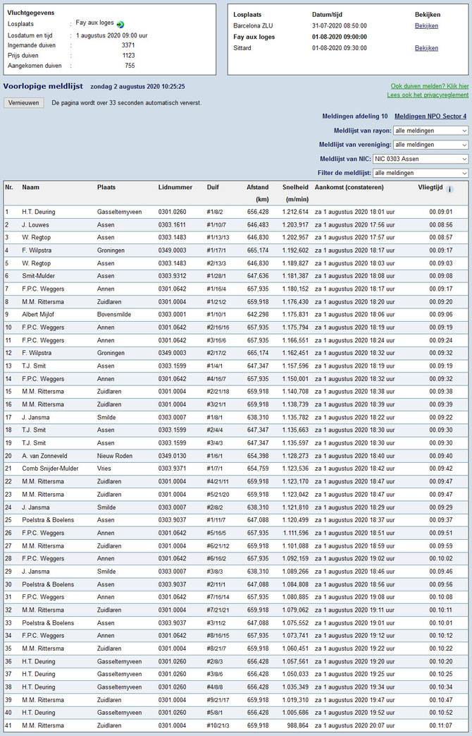Click Bovensmilde place cell

point(114,315)
